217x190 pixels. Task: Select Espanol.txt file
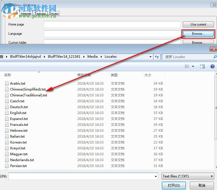(19, 119)
